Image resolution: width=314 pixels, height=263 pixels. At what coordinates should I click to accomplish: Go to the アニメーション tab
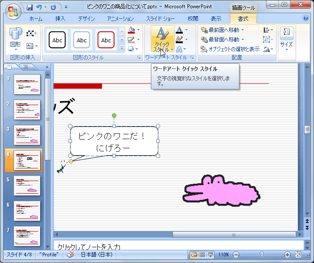(x=120, y=19)
